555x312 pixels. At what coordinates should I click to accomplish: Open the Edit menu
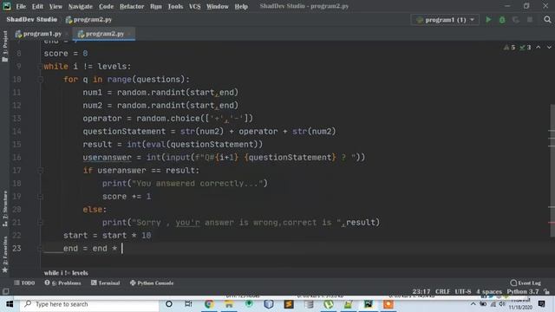coord(37,6)
